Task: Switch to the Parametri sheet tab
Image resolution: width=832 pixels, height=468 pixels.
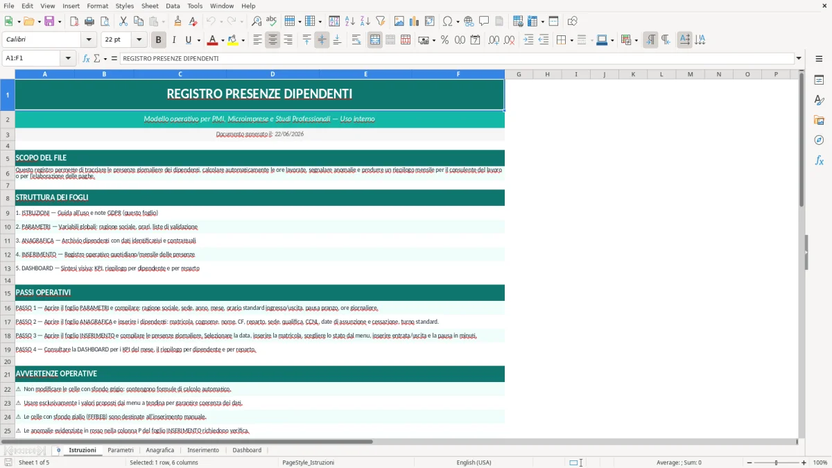Action: (121, 451)
